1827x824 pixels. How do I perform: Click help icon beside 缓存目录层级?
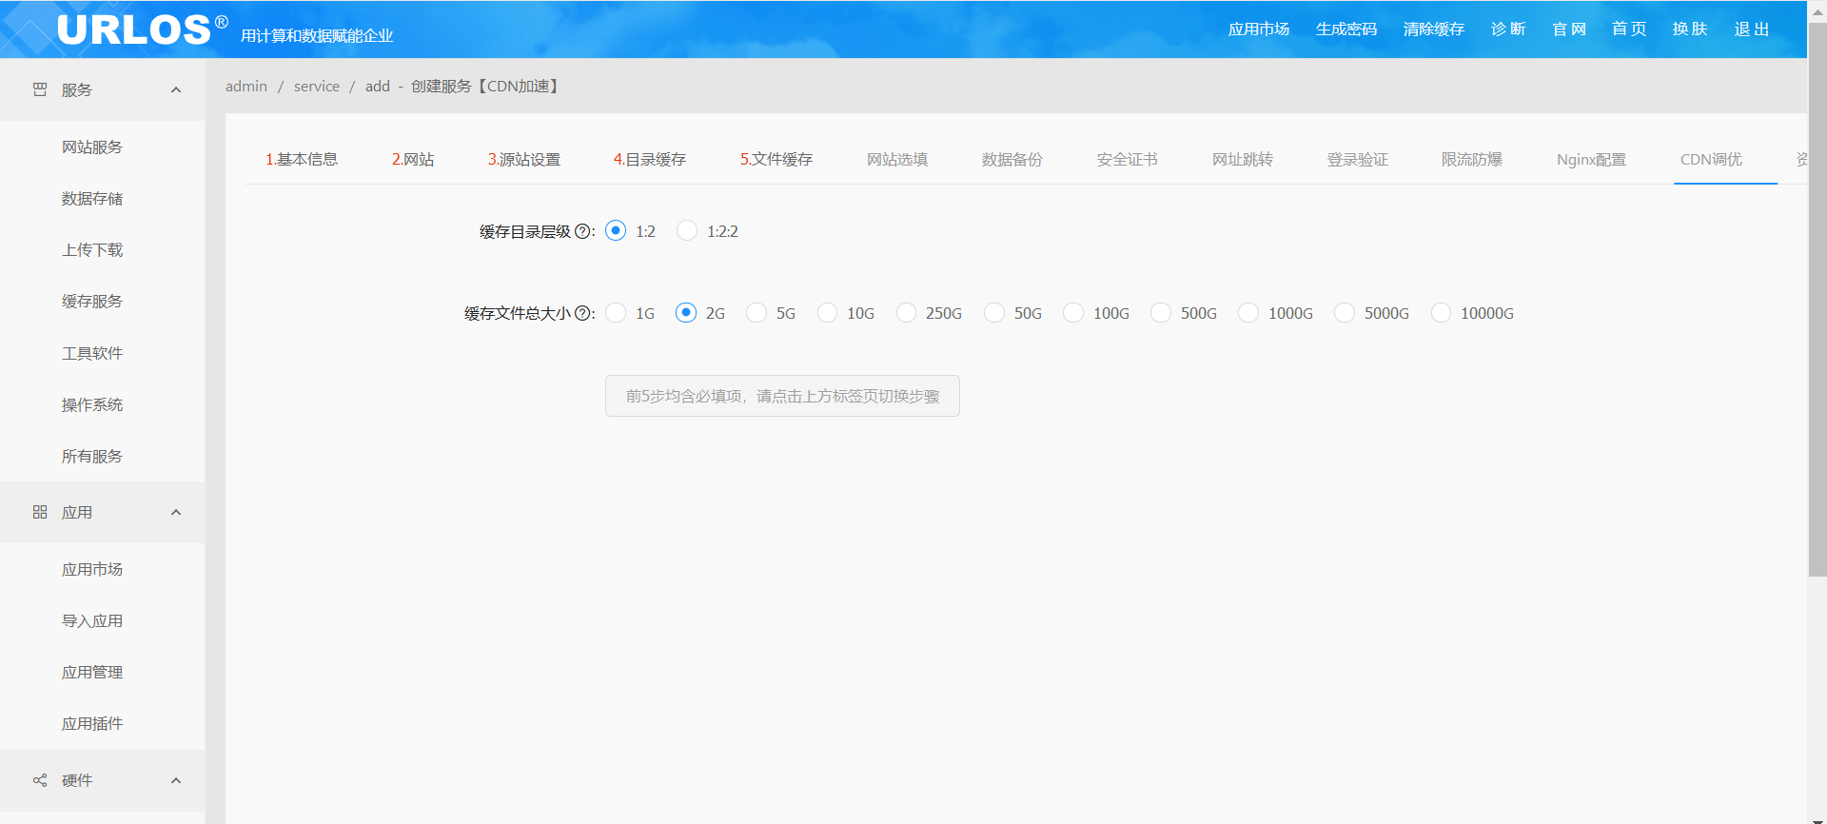tap(582, 231)
